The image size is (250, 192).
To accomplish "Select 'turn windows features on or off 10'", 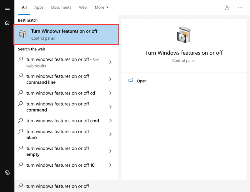I will [60, 165].
